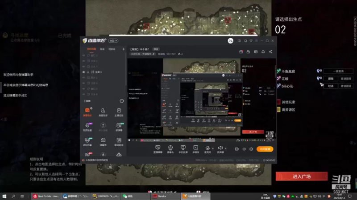Switch to Naraka taskbar window
Viewport: 357px width, 200px height.
tap(166, 196)
